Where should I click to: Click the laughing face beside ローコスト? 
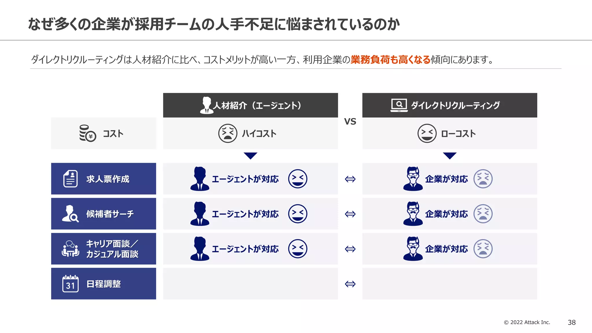tap(427, 133)
